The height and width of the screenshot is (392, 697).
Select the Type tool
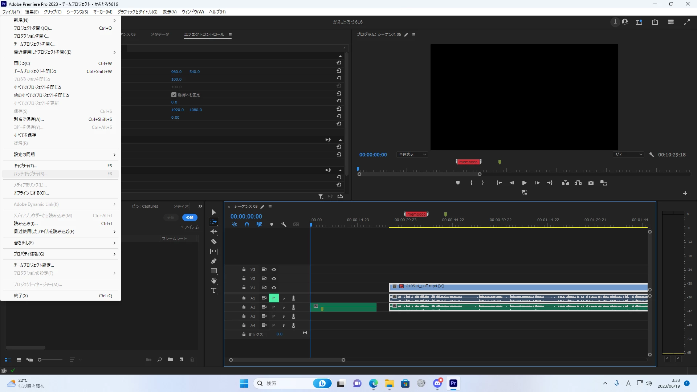[214, 290]
